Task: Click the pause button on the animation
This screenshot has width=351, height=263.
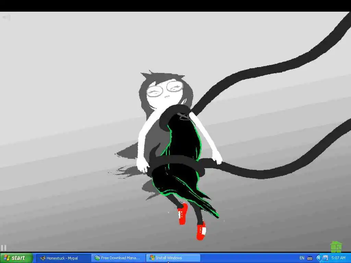Action: coord(3,248)
